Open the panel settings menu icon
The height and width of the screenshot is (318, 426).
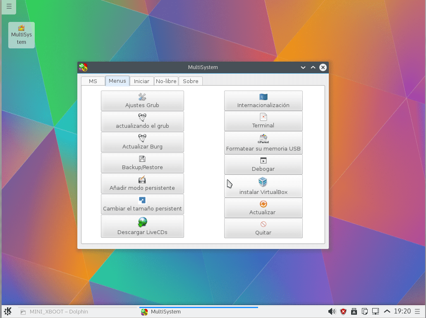[417, 311]
